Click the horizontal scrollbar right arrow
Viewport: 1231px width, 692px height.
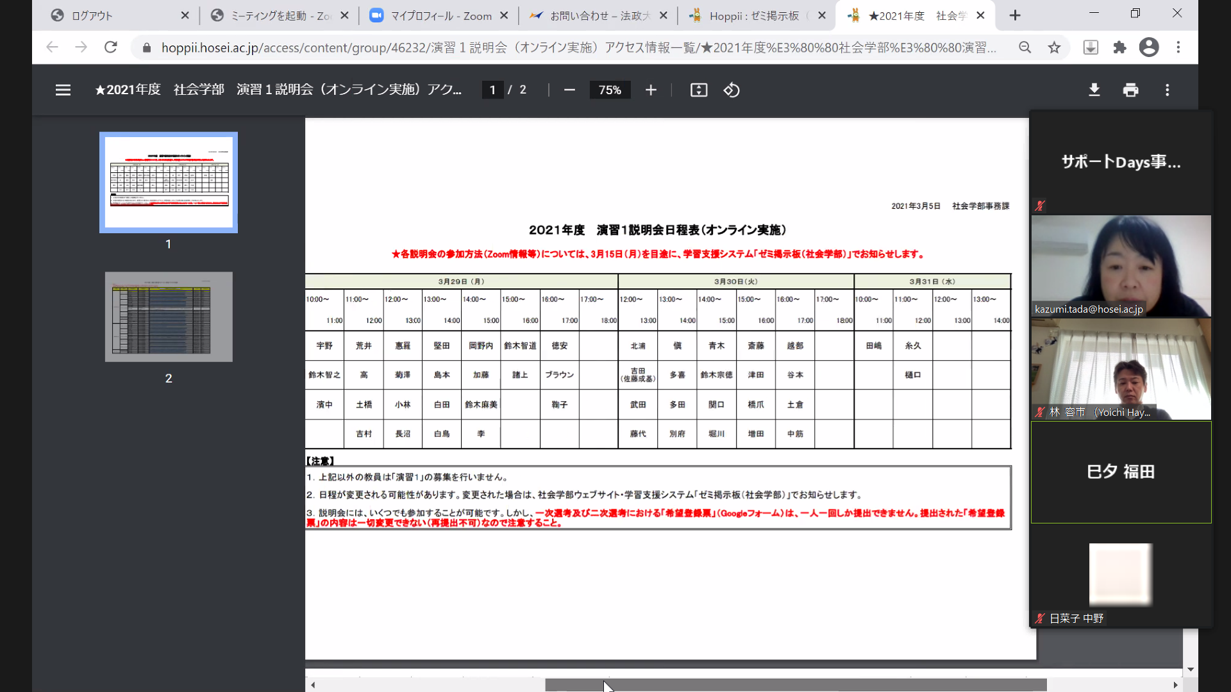[x=1175, y=685]
